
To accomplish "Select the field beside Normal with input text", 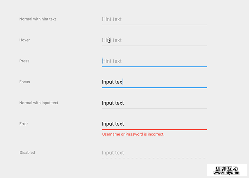I will [x=154, y=103].
